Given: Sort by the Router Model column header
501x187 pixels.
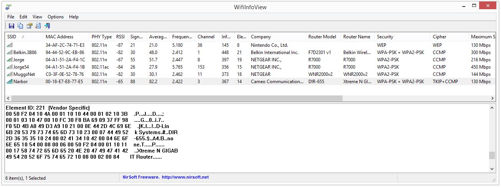Looking at the screenshot, I should (323, 37).
